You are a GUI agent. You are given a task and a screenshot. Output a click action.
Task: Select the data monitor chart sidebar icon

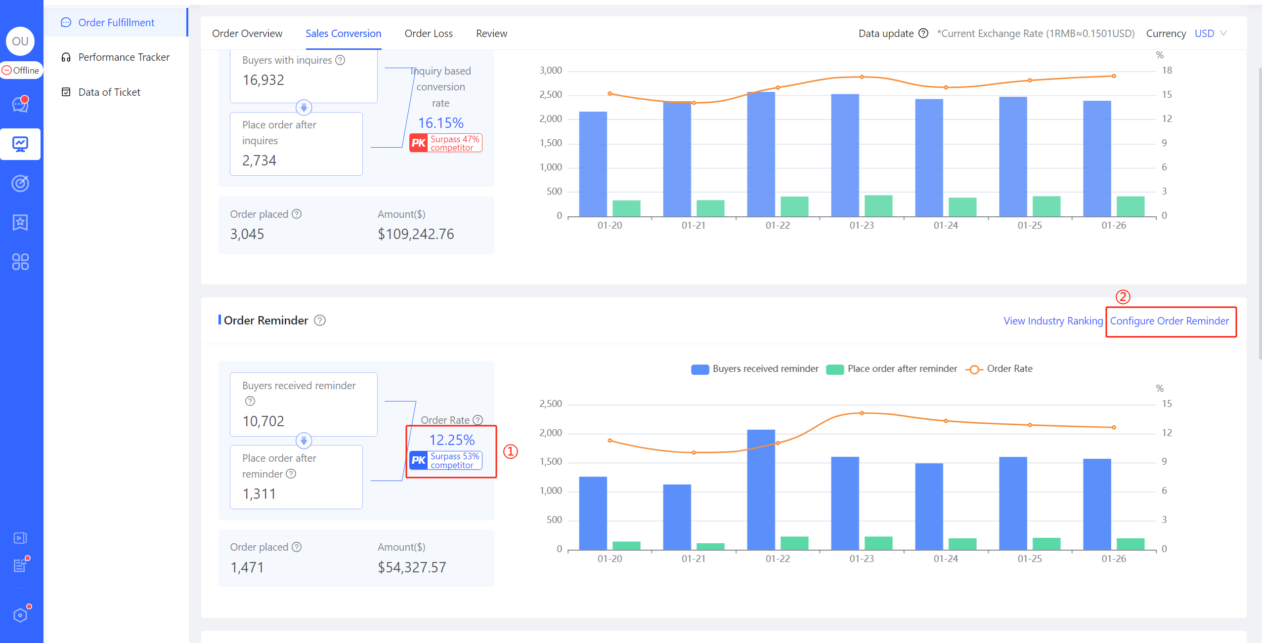20,144
